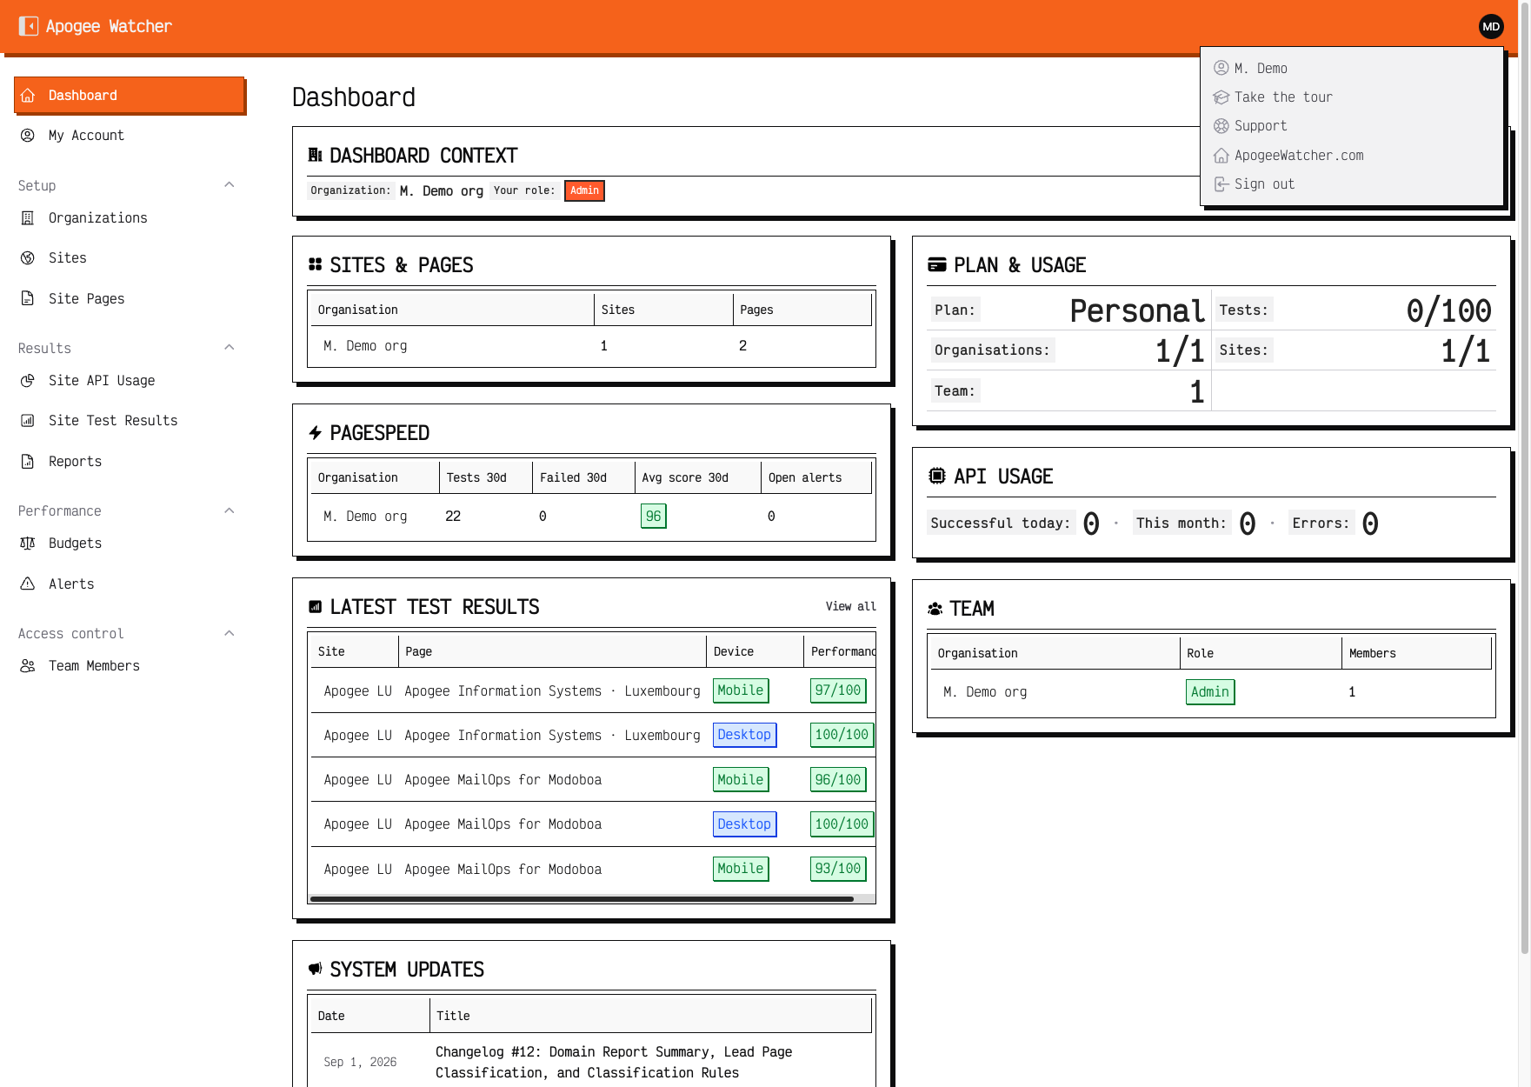This screenshot has width=1531, height=1087.
Task: Open the MD user avatar menu
Action: click(1491, 26)
